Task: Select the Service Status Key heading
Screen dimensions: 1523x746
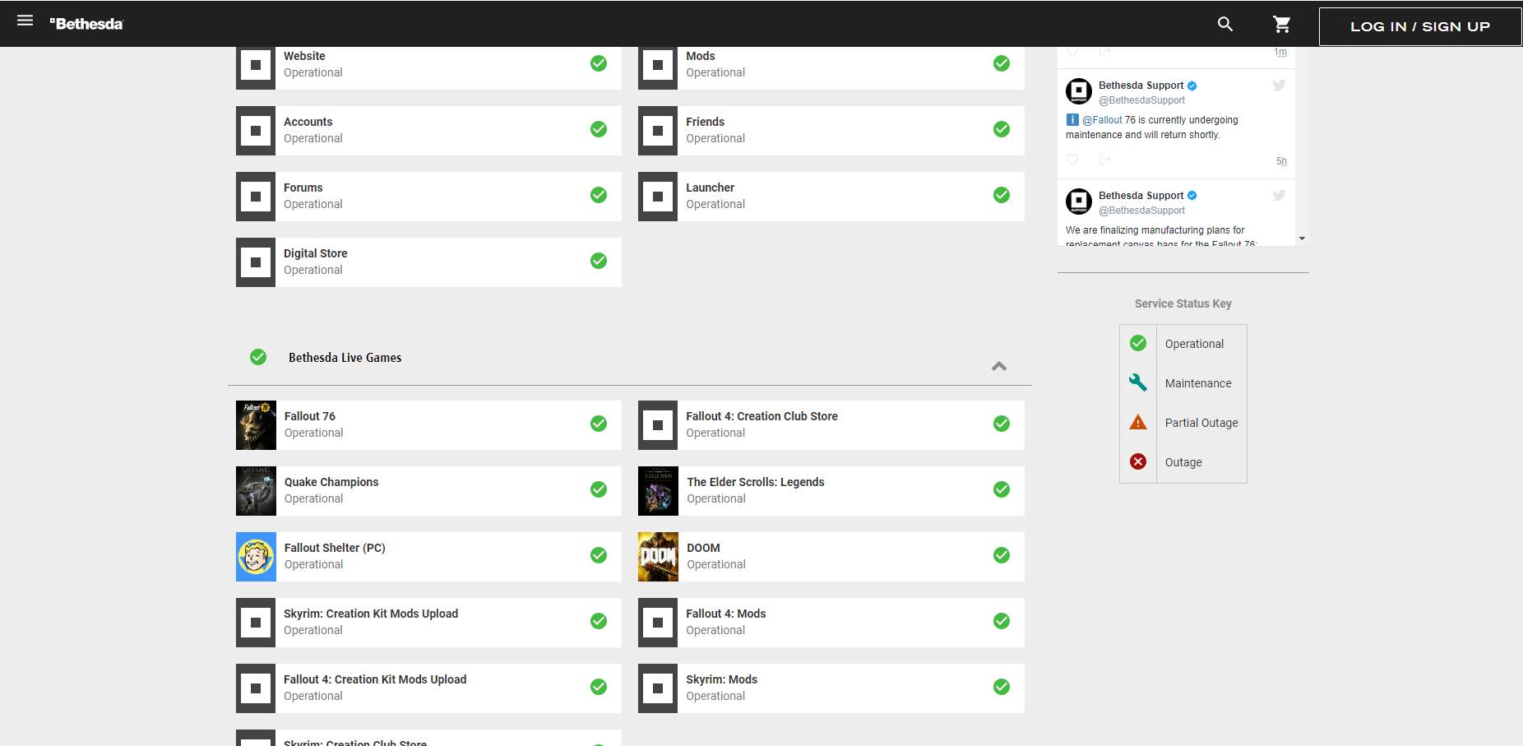Action: (x=1183, y=303)
